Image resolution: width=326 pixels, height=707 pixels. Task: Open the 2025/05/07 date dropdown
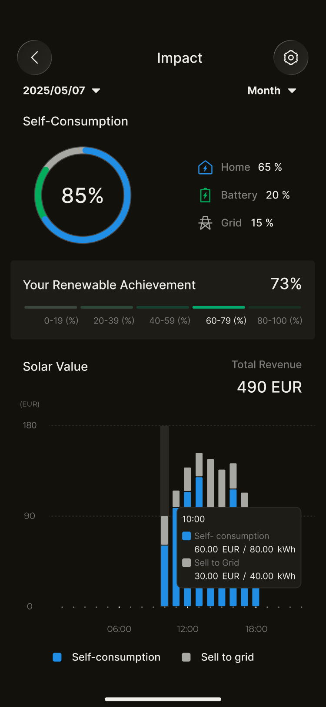[62, 91]
